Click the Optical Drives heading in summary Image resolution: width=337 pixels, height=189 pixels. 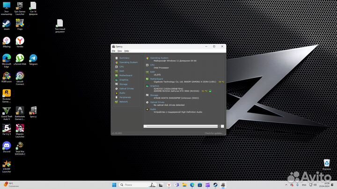[x=157, y=102]
